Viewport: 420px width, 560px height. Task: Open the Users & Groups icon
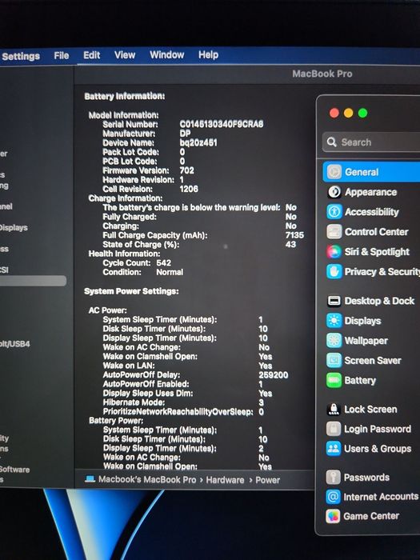(334, 449)
